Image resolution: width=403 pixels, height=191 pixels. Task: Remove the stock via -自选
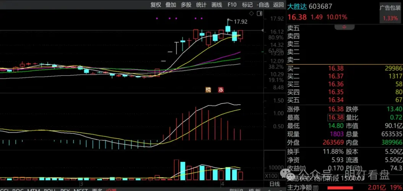263,5
